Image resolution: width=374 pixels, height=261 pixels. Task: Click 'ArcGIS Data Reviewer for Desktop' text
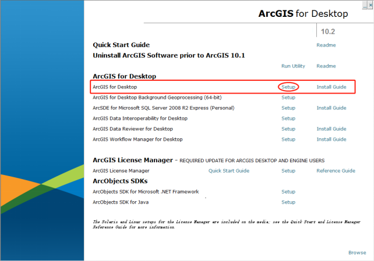(133, 128)
